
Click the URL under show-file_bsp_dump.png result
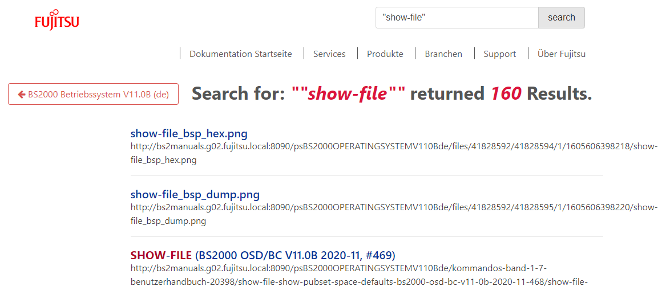coord(394,207)
